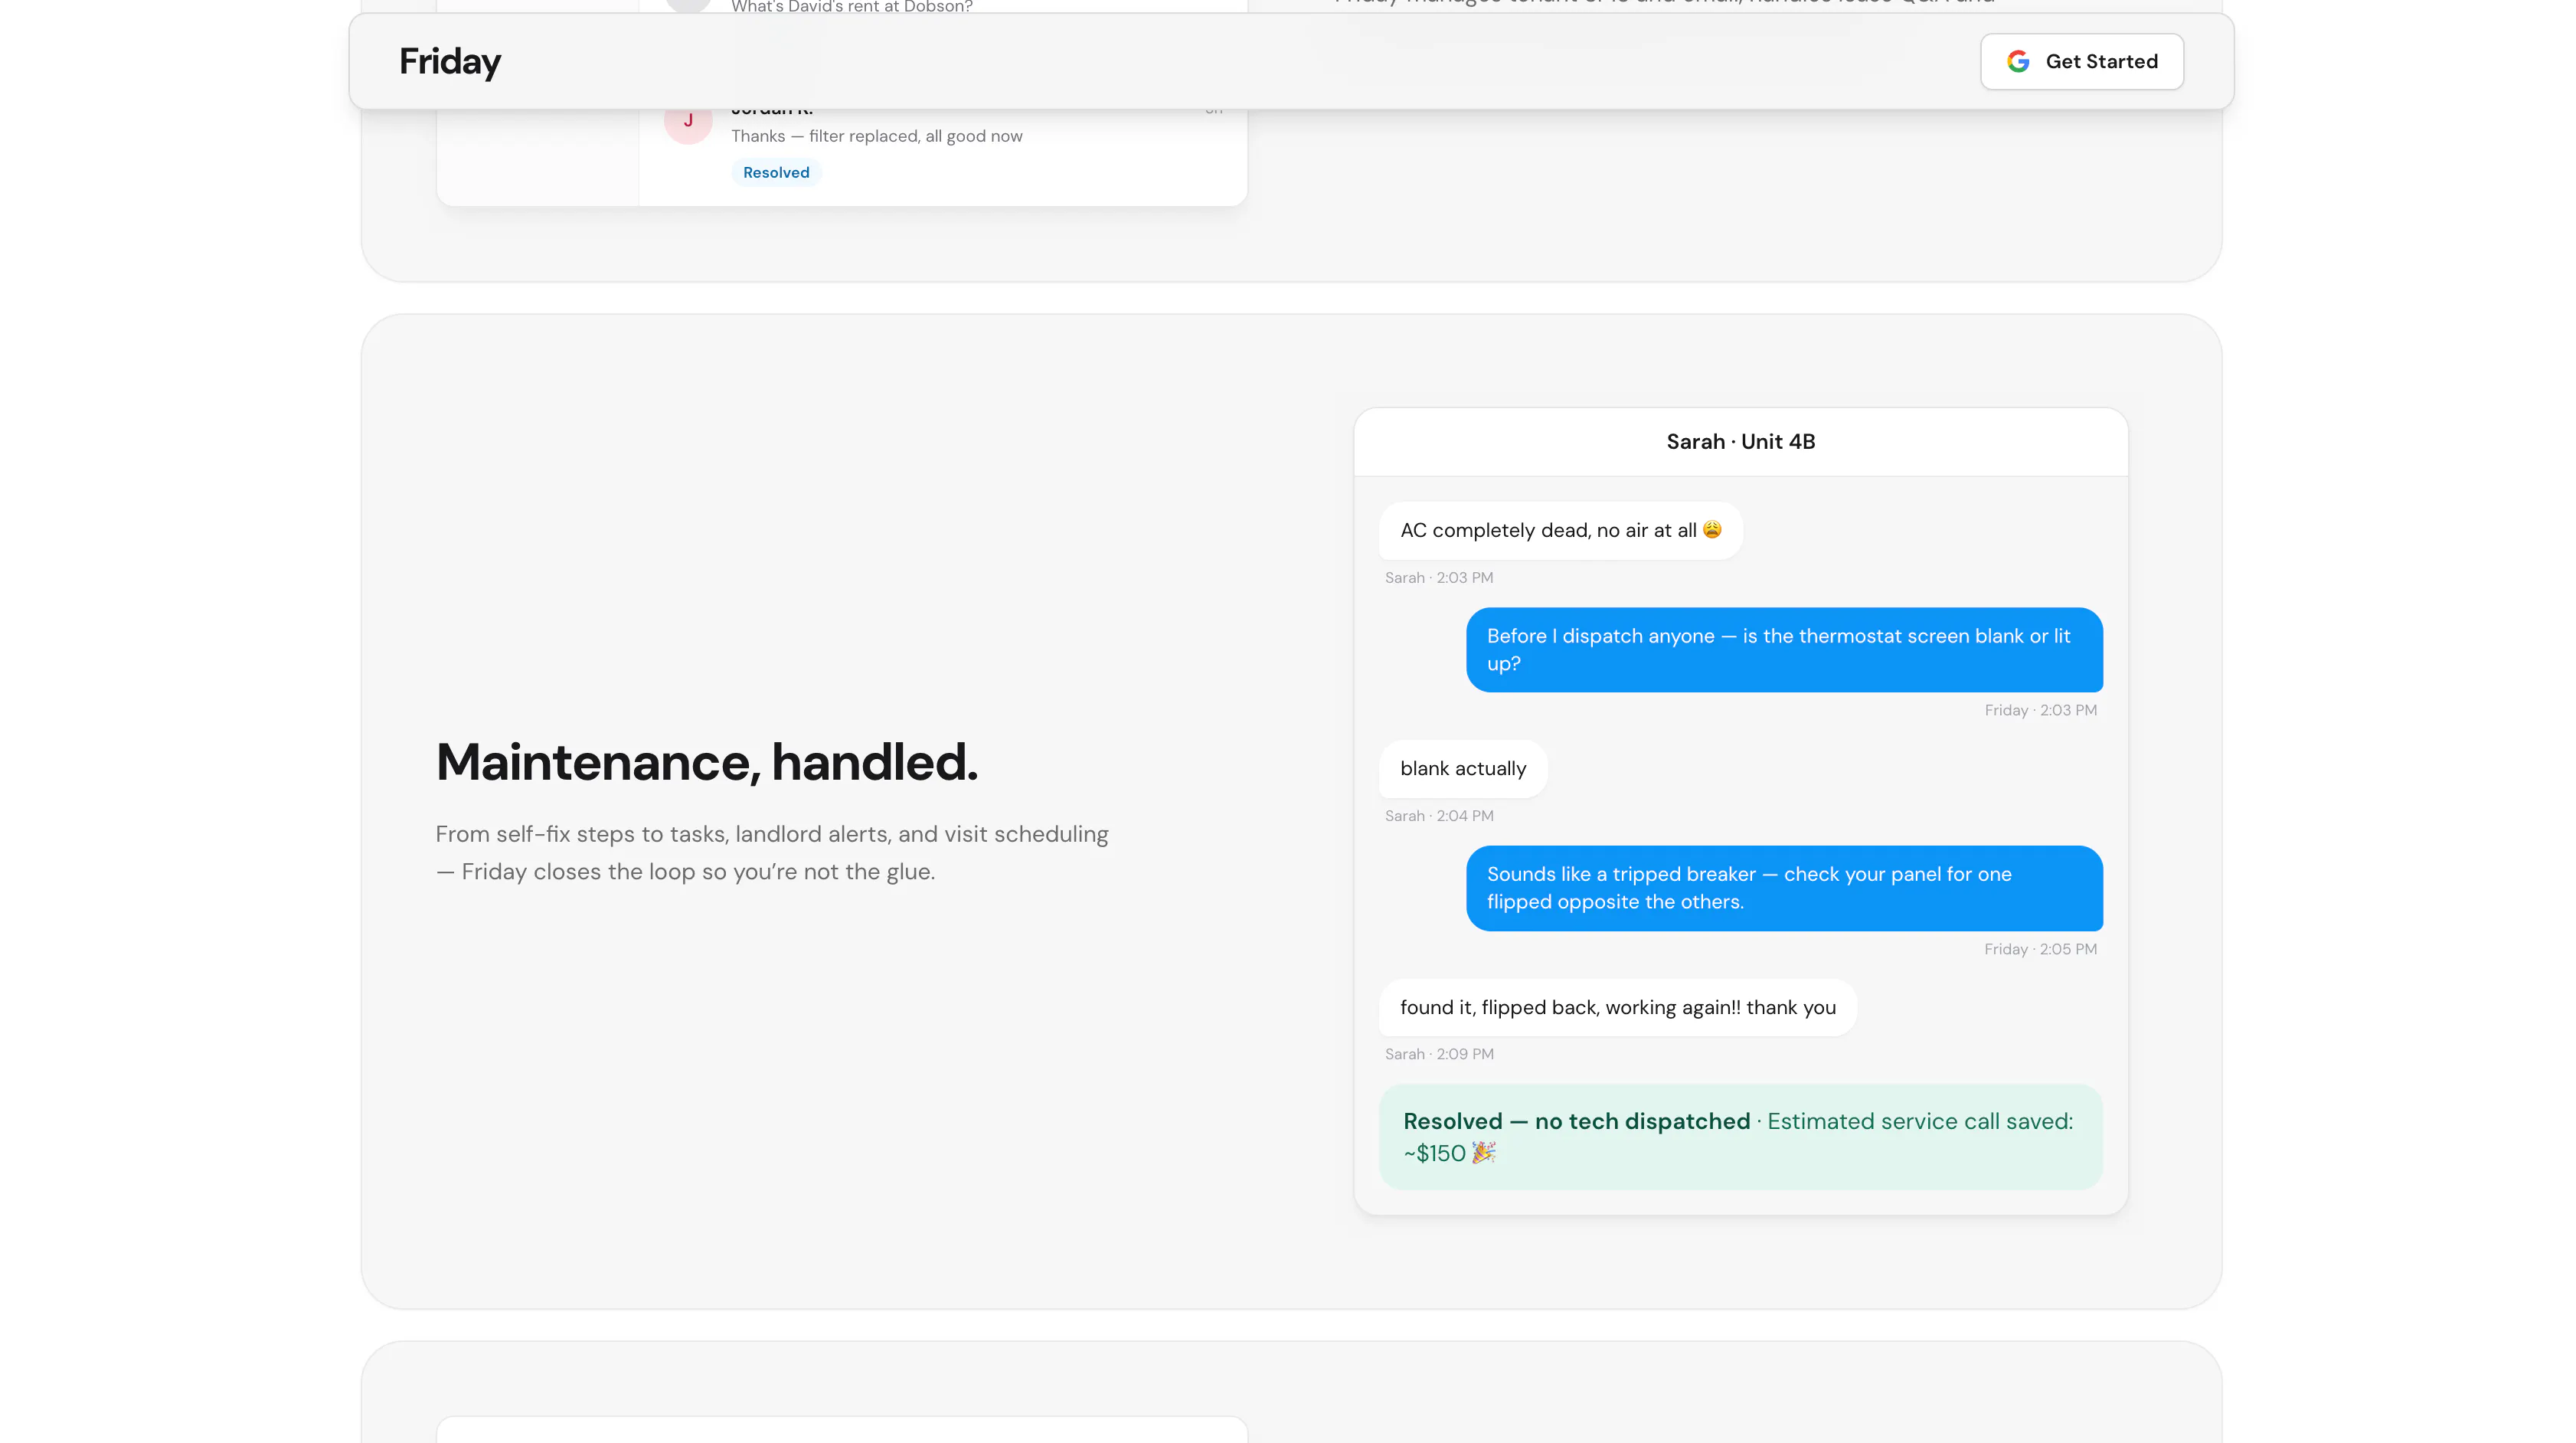The image size is (2576, 1443).
Task: Click the "Maintenance, handled." heading
Action: click(706, 762)
